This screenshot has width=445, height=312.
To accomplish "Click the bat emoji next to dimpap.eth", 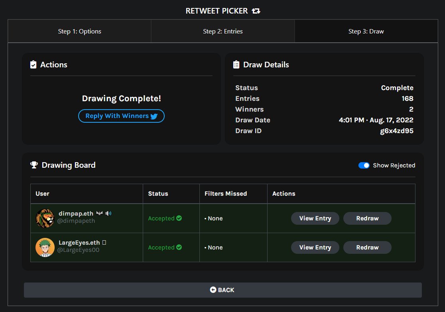I will [x=99, y=213].
